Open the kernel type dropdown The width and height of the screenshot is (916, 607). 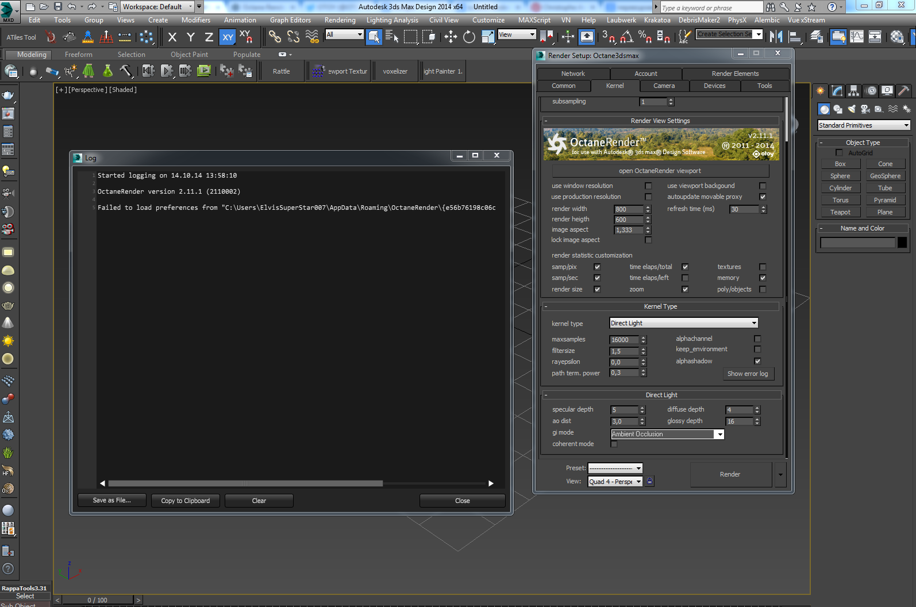point(684,323)
